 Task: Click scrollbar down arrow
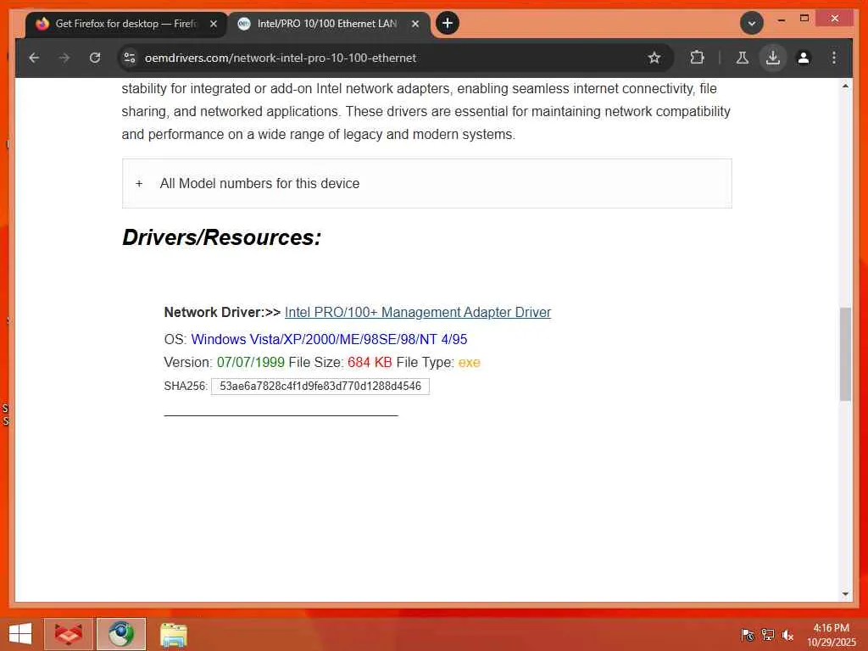[x=845, y=594]
